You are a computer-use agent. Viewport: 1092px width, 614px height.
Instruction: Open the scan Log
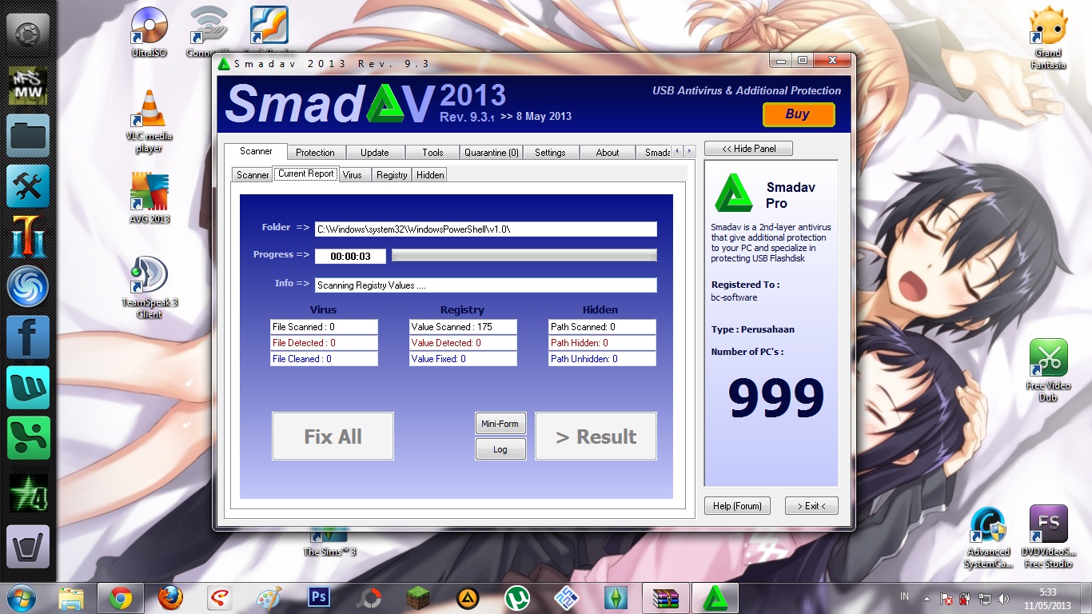pos(500,449)
